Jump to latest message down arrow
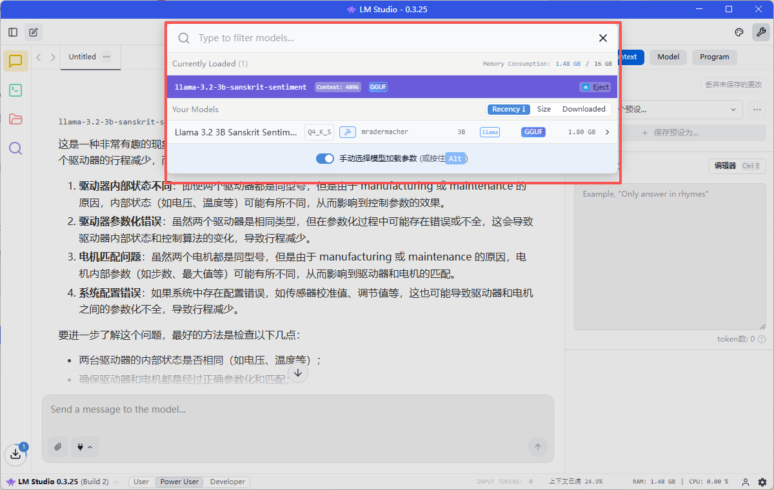774x490 pixels. (297, 373)
